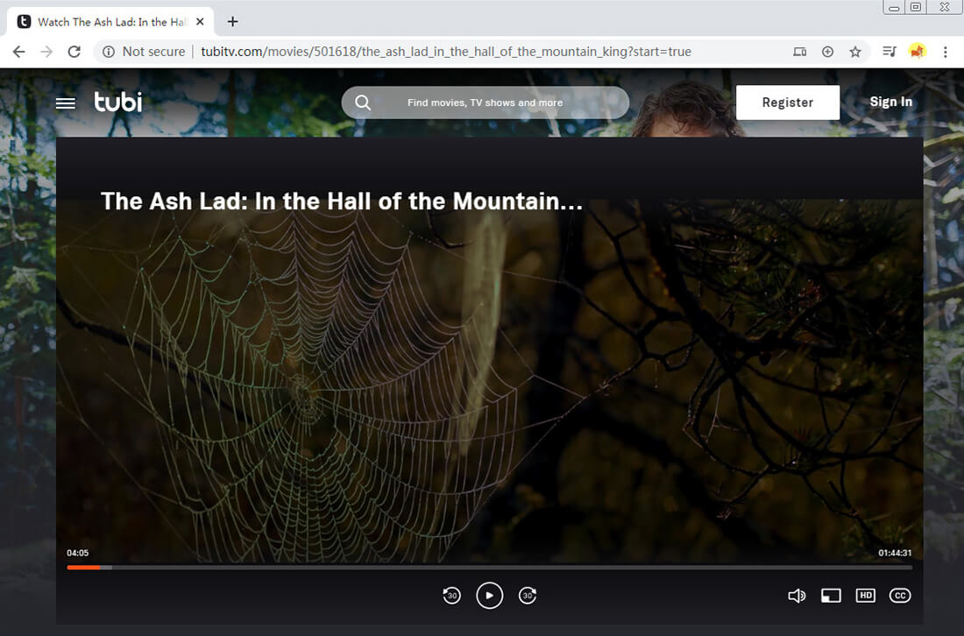
Task: Click elapsed time 04:05
Action: click(x=77, y=553)
